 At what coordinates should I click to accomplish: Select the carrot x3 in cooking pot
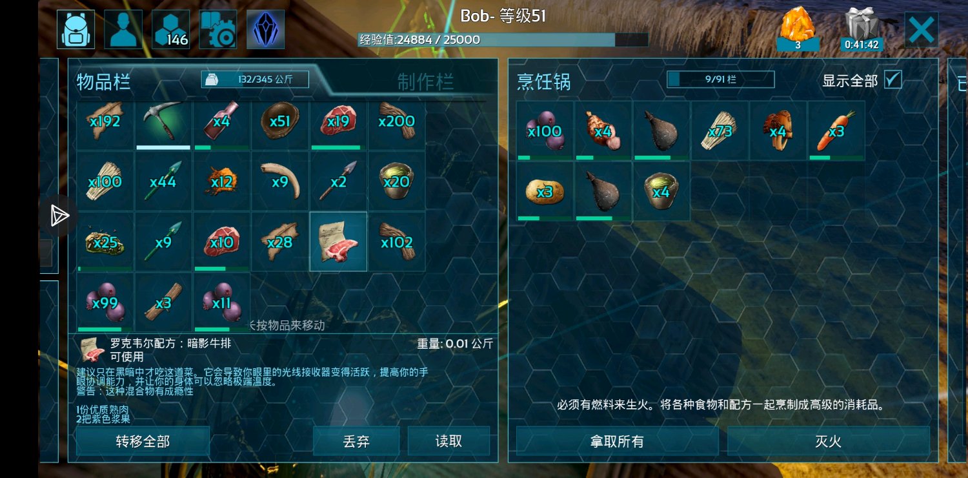[836, 130]
